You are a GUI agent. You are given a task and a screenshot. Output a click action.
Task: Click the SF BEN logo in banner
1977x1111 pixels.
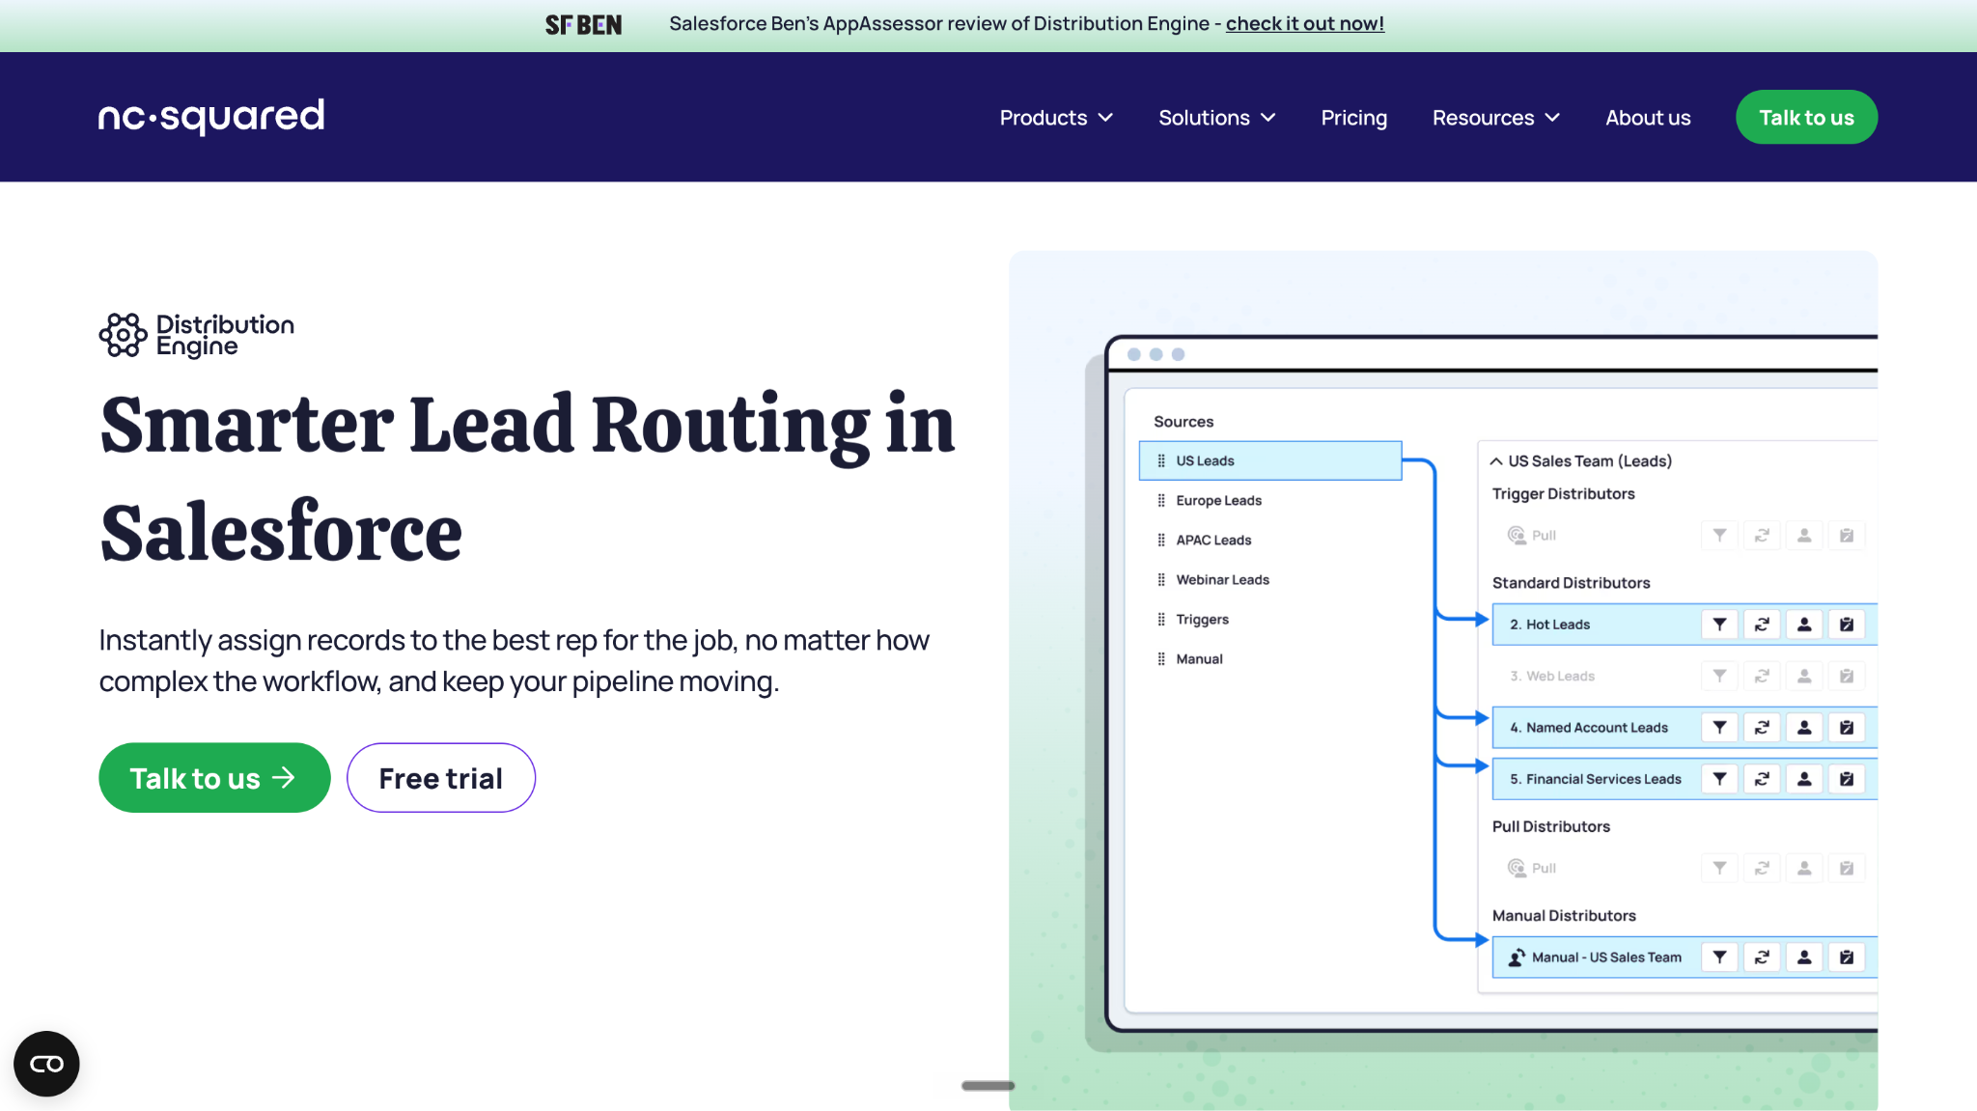coord(584,25)
